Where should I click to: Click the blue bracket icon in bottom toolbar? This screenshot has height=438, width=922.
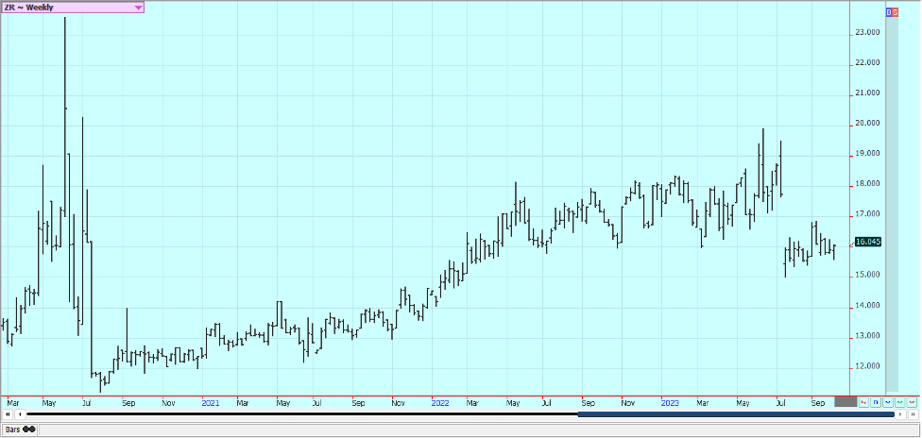(876, 402)
